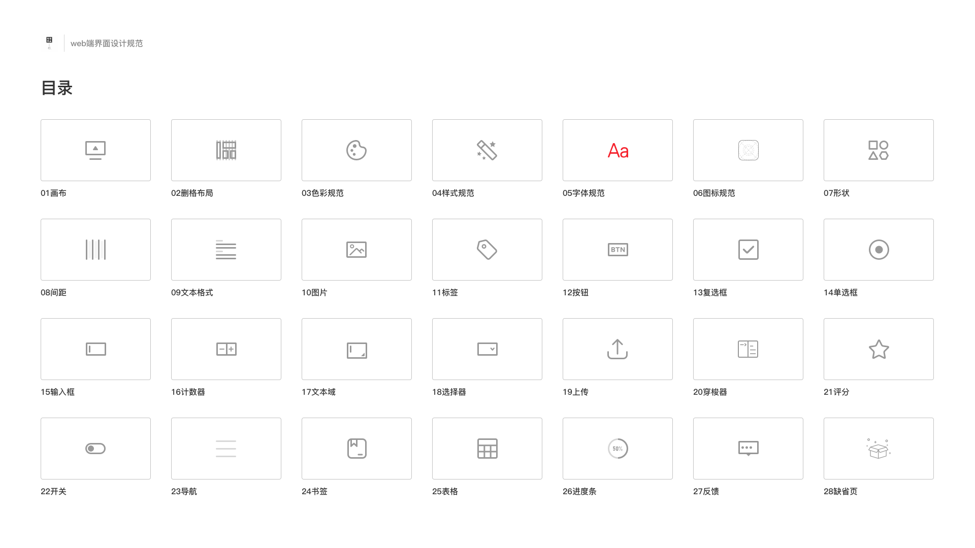Click the star rating icon (21评分)
This screenshot has width=975, height=548.
[x=879, y=349]
